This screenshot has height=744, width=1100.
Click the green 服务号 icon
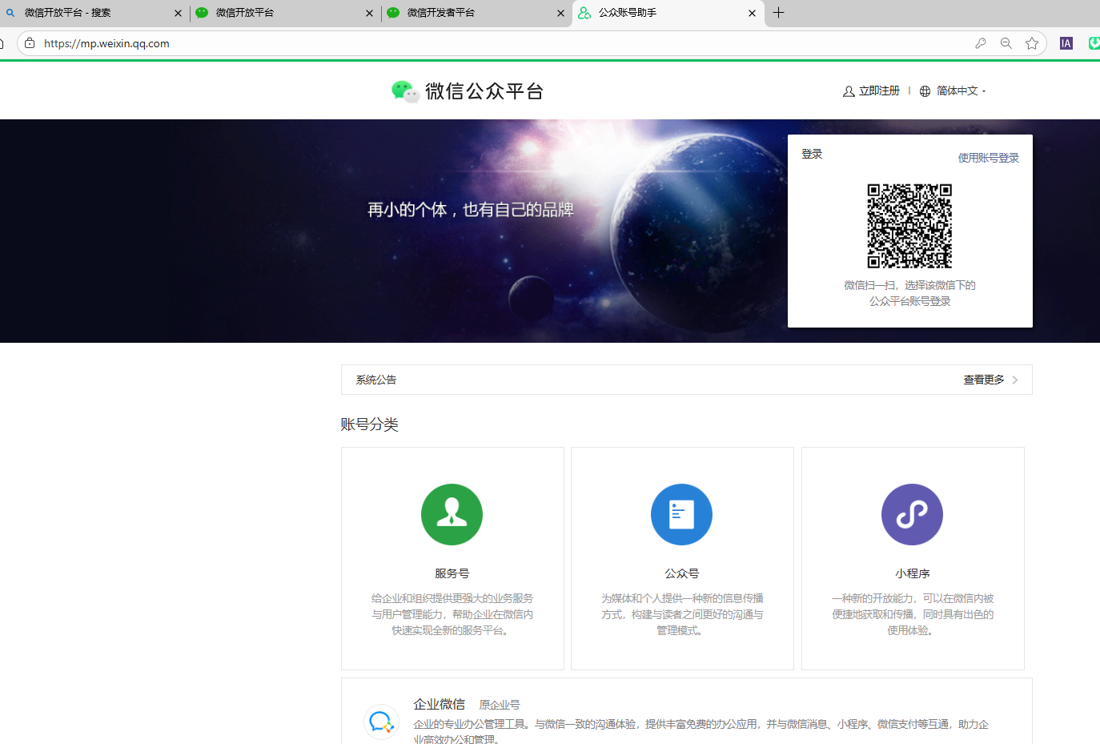(x=452, y=514)
